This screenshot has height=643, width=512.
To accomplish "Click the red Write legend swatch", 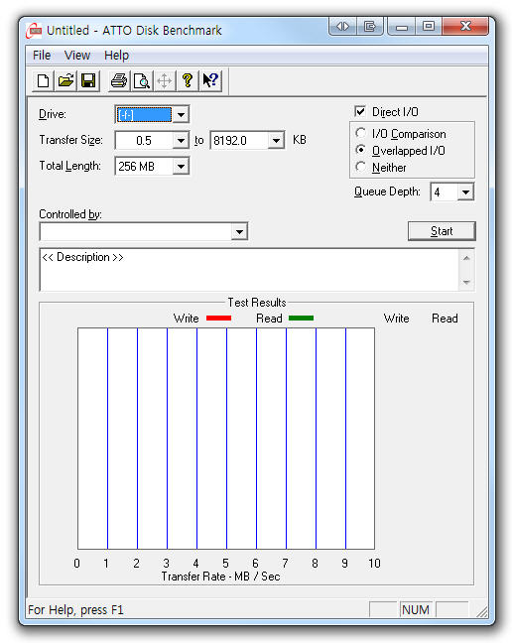I will 218,319.
